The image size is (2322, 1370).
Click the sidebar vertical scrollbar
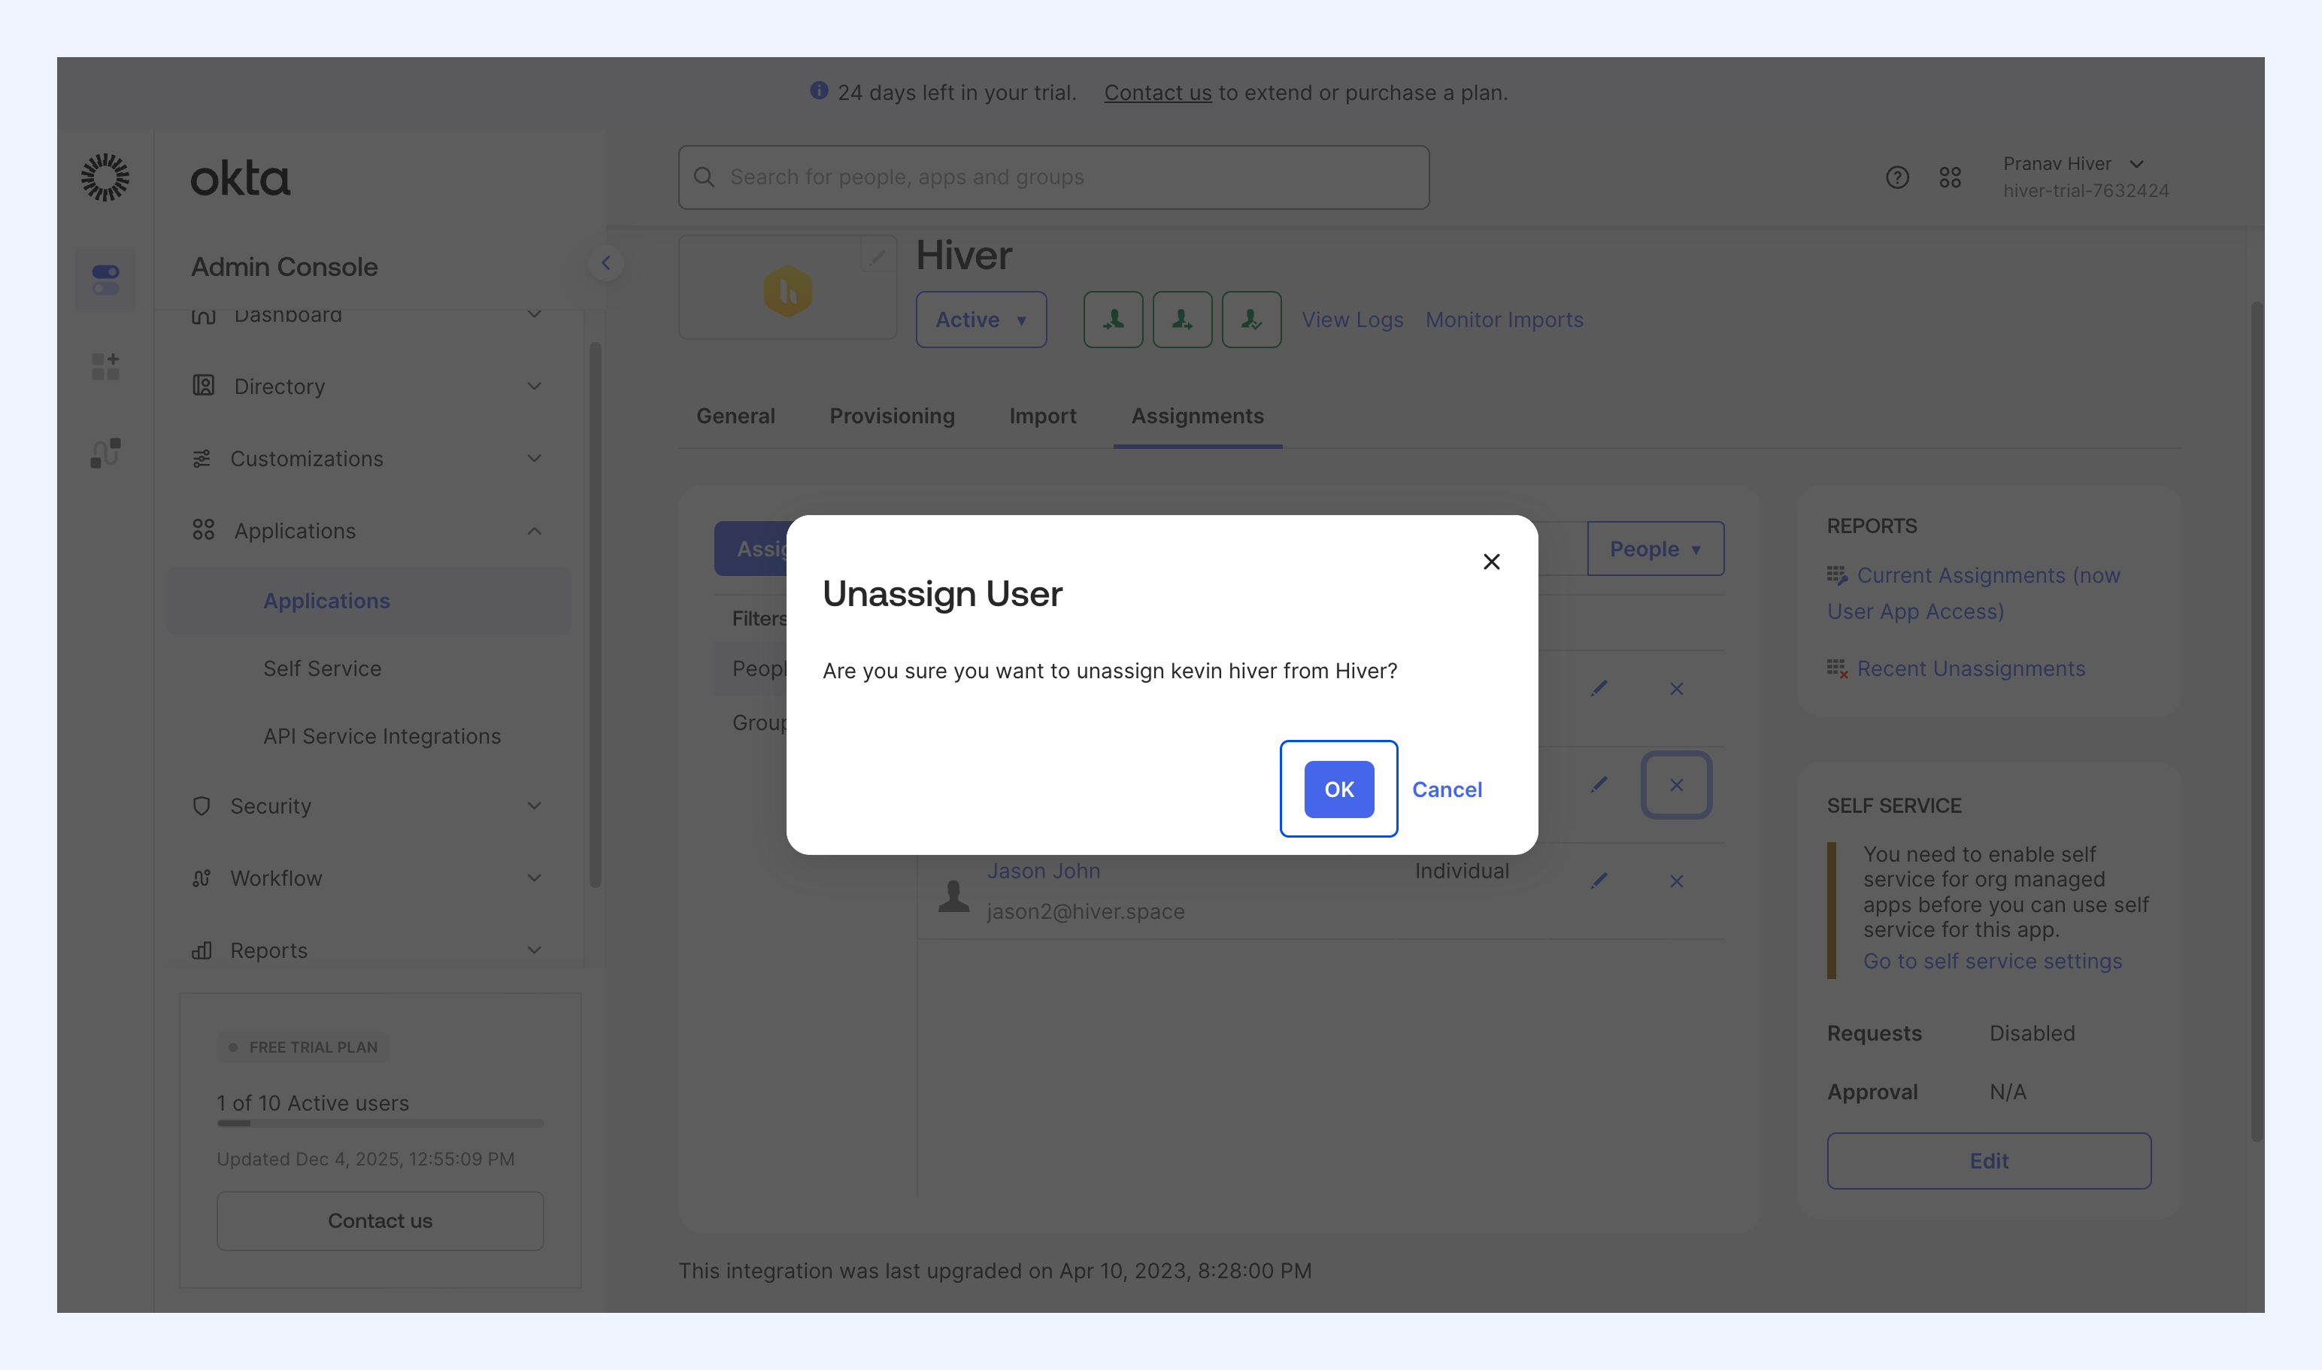point(596,614)
